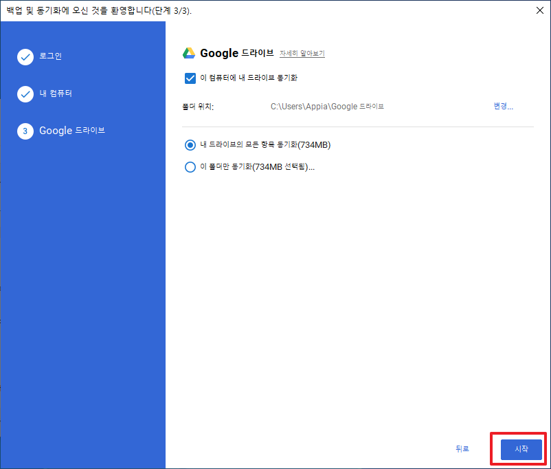Close the 백업 및 동기화 setup window
This screenshot has height=469, width=551.
[540, 10]
